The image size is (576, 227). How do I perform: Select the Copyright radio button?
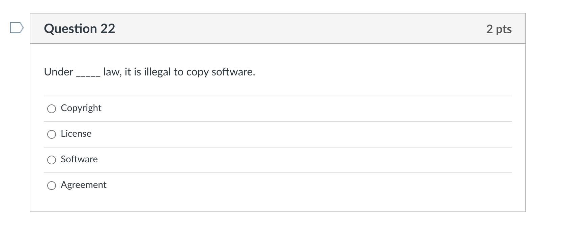click(x=51, y=108)
